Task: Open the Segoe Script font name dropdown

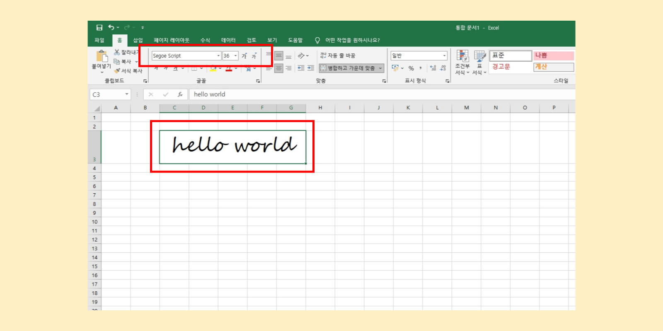Action: pos(218,56)
